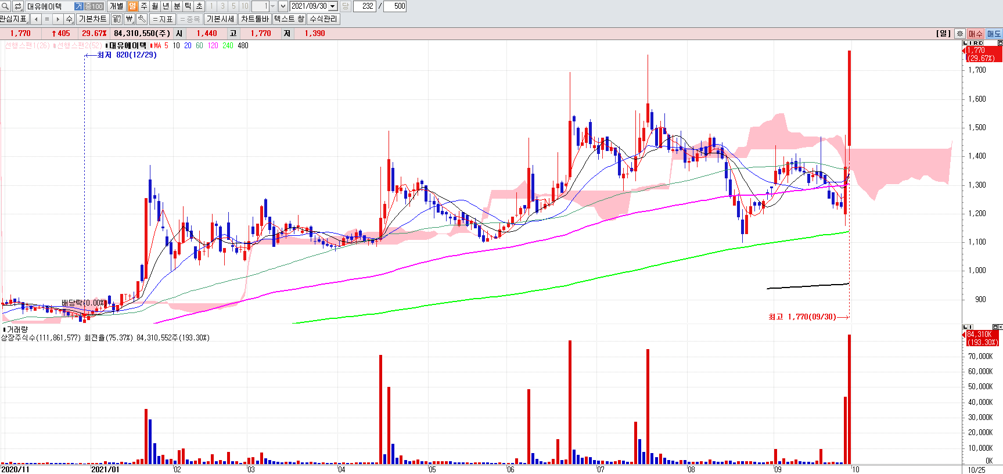Screen dimensions: 1003x474
Task: Open the =지표 indicators menu
Action: coord(163,19)
